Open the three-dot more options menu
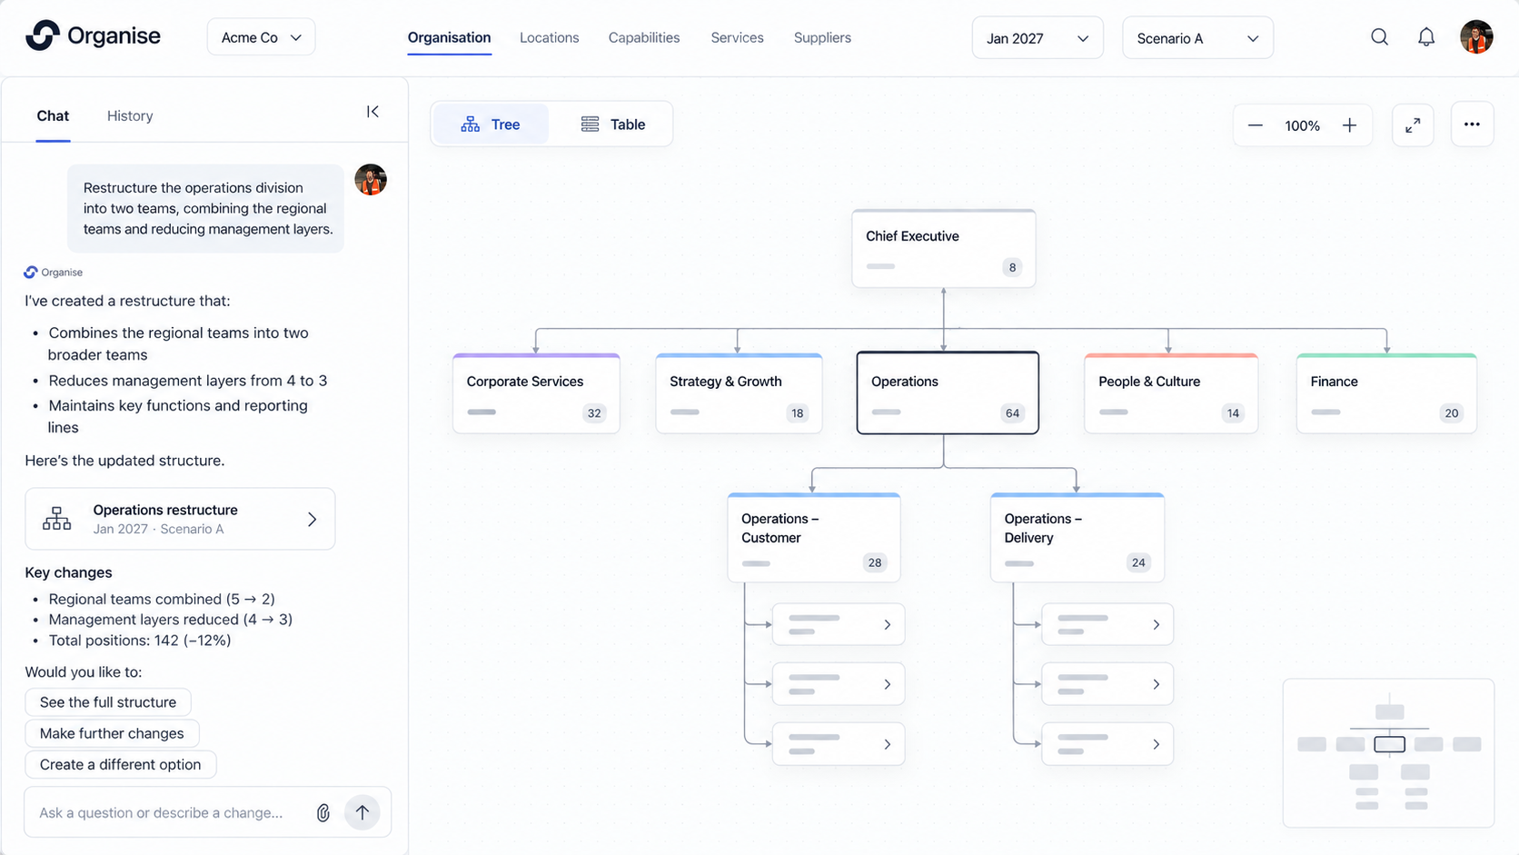1519x855 pixels. pos(1472,124)
